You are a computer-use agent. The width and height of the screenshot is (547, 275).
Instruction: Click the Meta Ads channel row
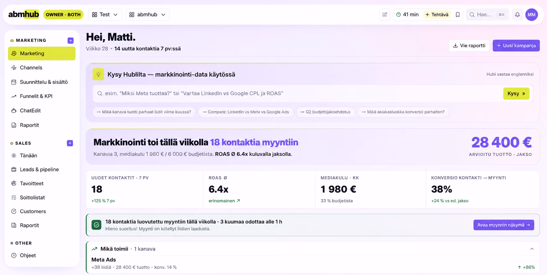[x=313, y=264]
